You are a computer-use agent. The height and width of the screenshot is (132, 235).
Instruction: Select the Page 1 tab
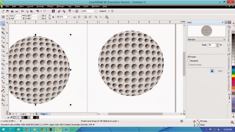[44, 114]
